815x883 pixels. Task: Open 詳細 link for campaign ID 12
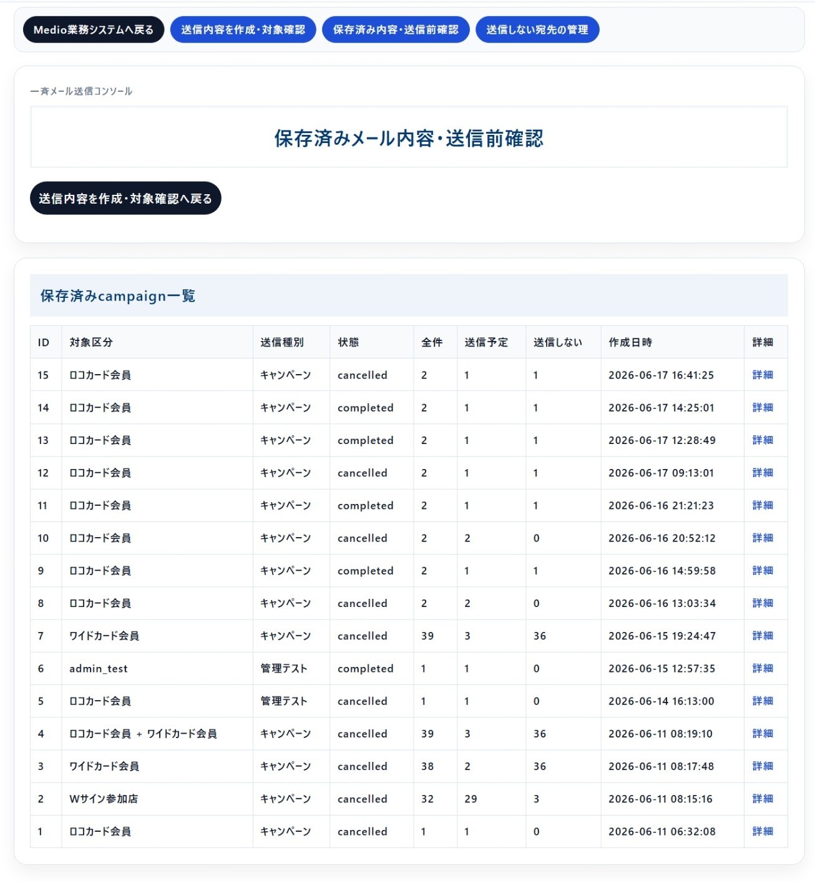763,473
